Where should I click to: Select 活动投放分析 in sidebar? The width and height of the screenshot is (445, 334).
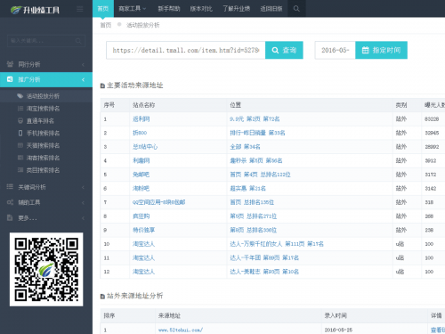(43, 96)
